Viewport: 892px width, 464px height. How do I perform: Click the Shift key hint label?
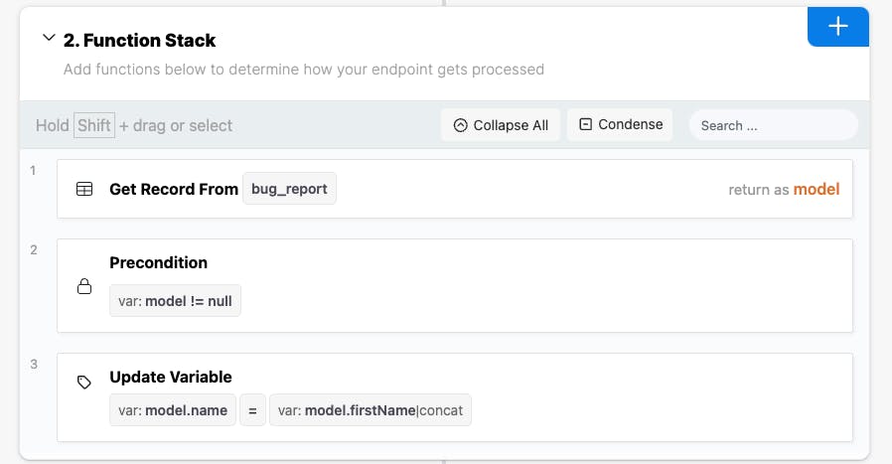tap(94, 125)
